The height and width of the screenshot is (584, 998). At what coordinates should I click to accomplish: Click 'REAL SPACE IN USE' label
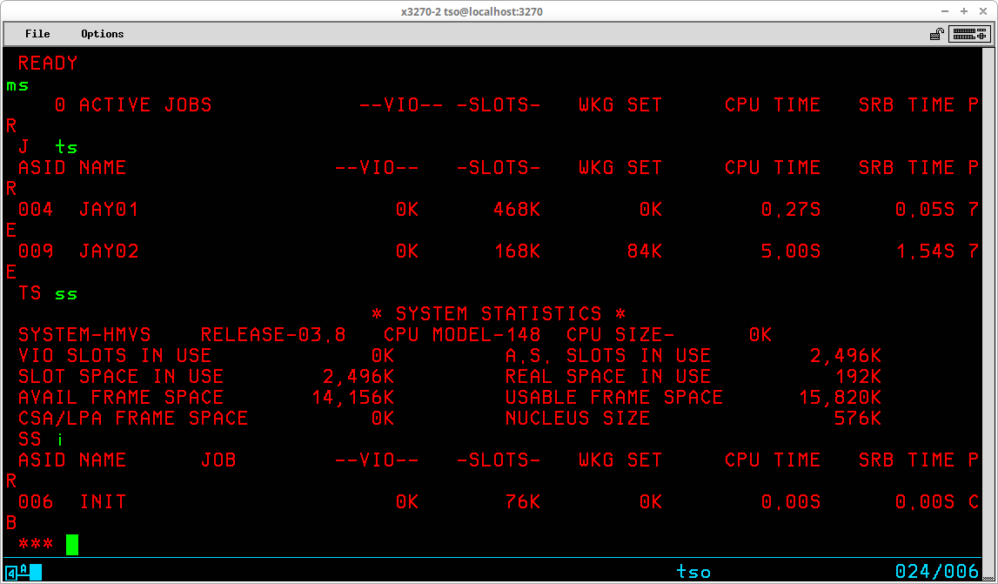coord(608,376)
